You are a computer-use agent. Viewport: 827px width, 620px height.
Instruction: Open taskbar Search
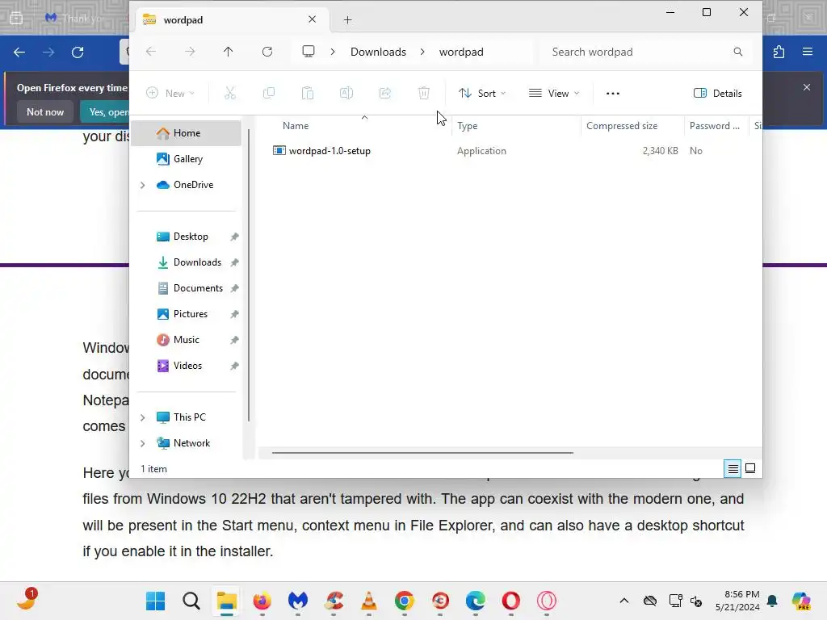click(x=191, y=601)
